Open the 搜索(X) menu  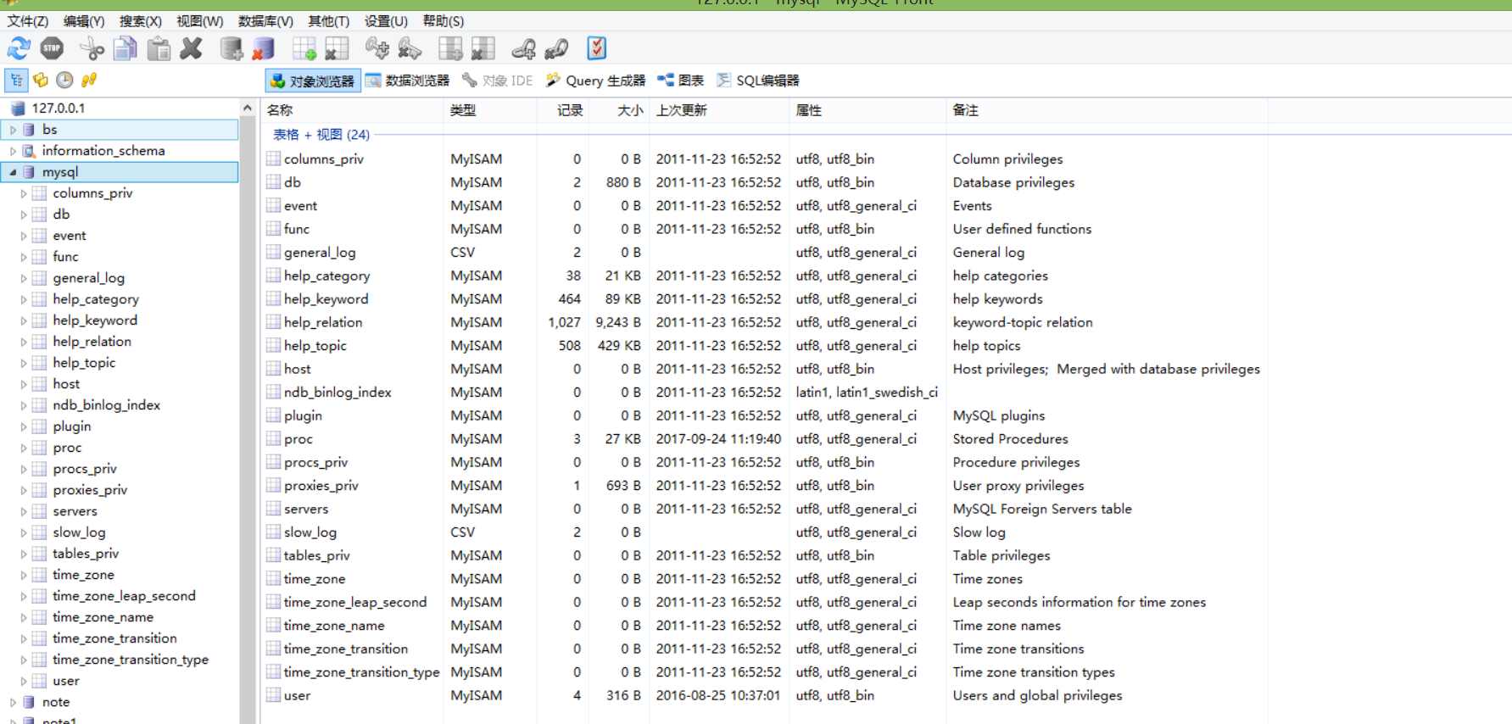141,21
